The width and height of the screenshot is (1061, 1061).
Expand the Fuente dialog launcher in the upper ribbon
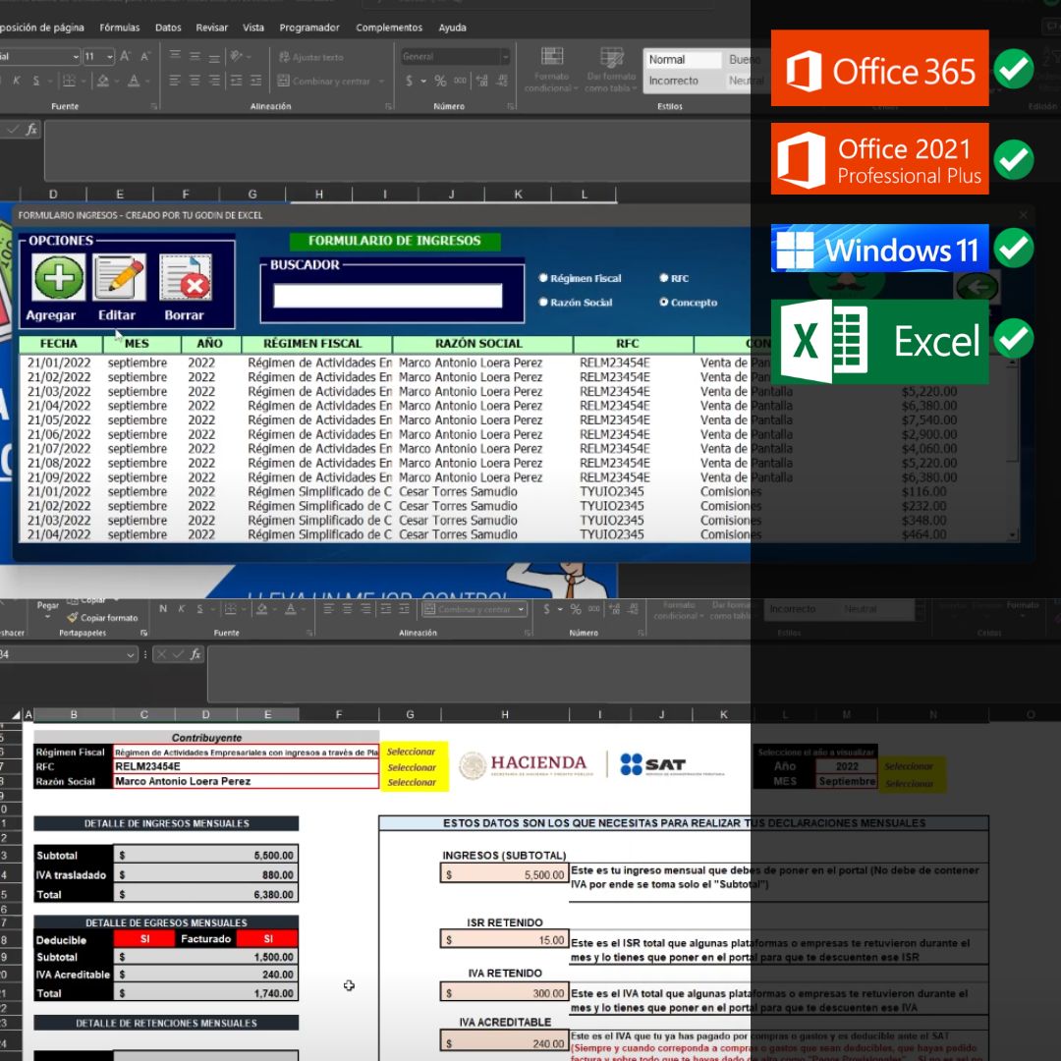coord(154,106)
